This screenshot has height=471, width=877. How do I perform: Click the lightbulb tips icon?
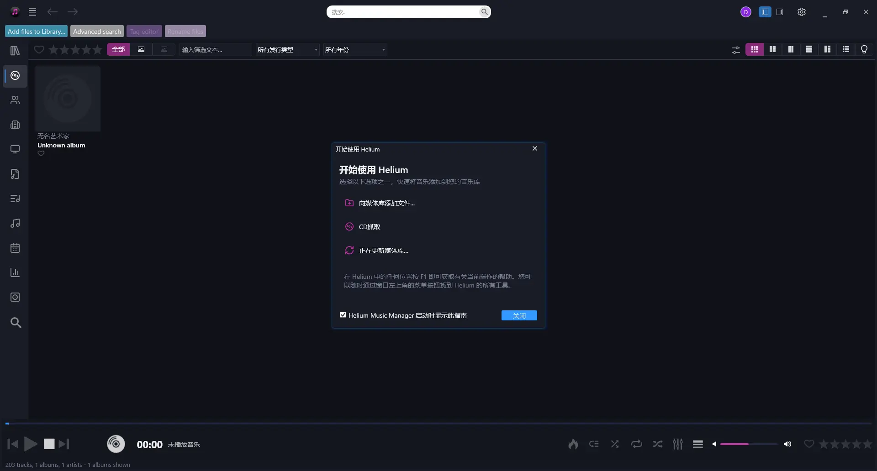click(864, 49)
